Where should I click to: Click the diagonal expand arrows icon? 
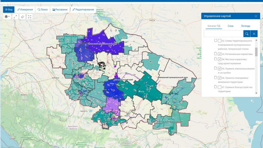15,17
